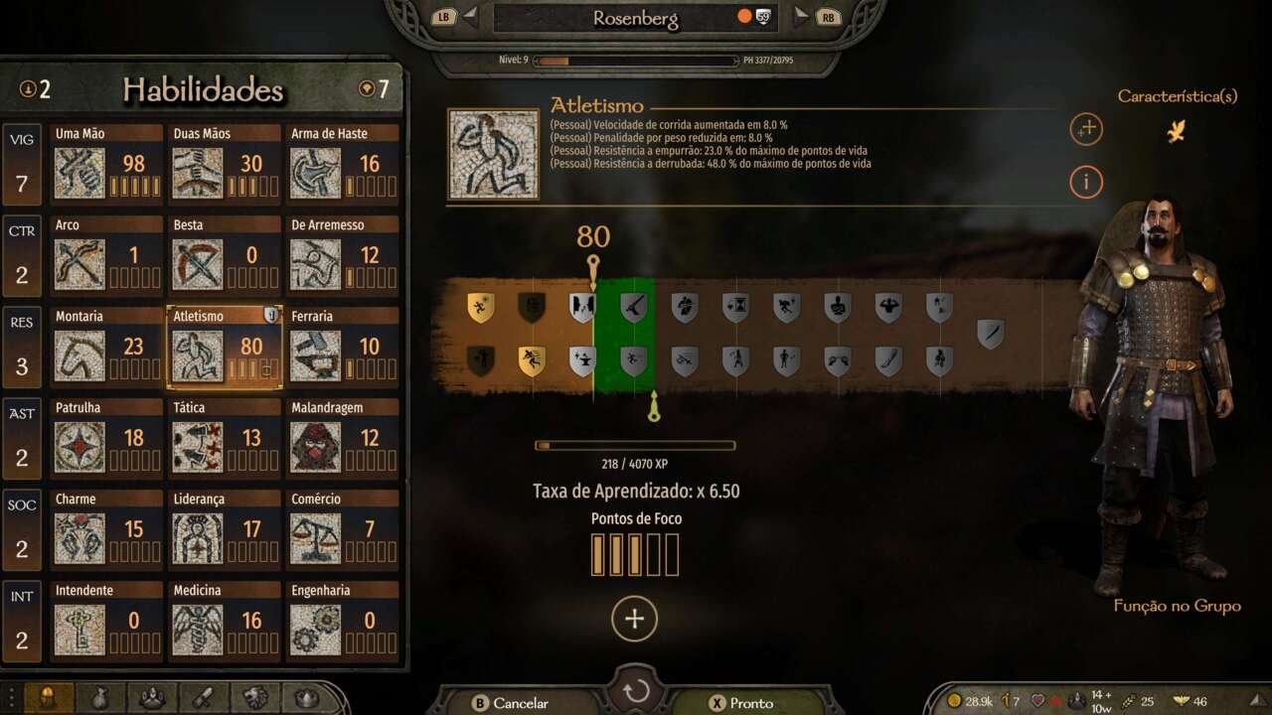Select the Uma Mão skill
1272x715 pixels.
[x=106, y=164]
